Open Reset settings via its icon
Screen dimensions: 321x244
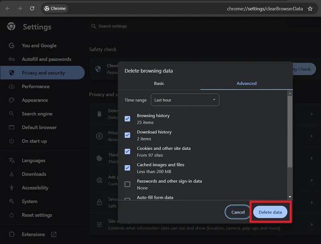[12, 215]
